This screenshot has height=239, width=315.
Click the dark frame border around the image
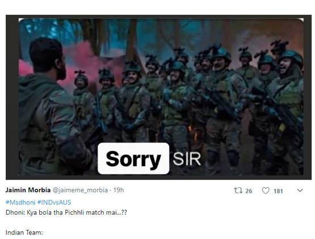[x=12, y=97]
